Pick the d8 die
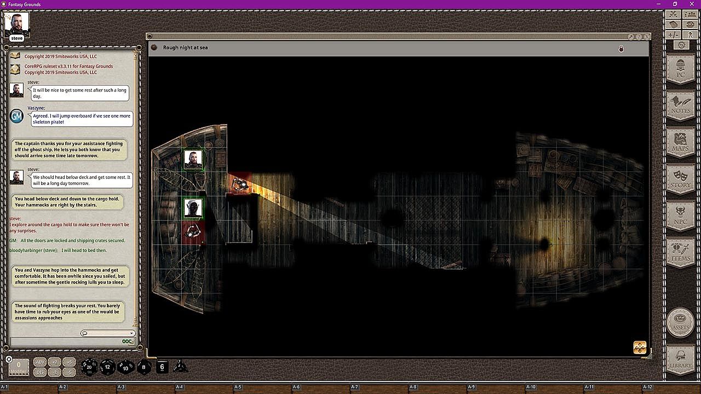Viewport: 701px width, 394px height. point(144,367)
